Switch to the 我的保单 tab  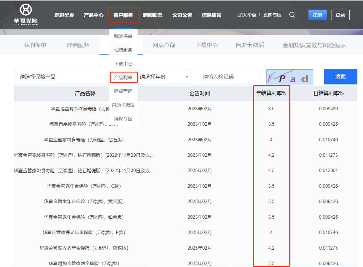pyautogui.click(x=35, y=45)
